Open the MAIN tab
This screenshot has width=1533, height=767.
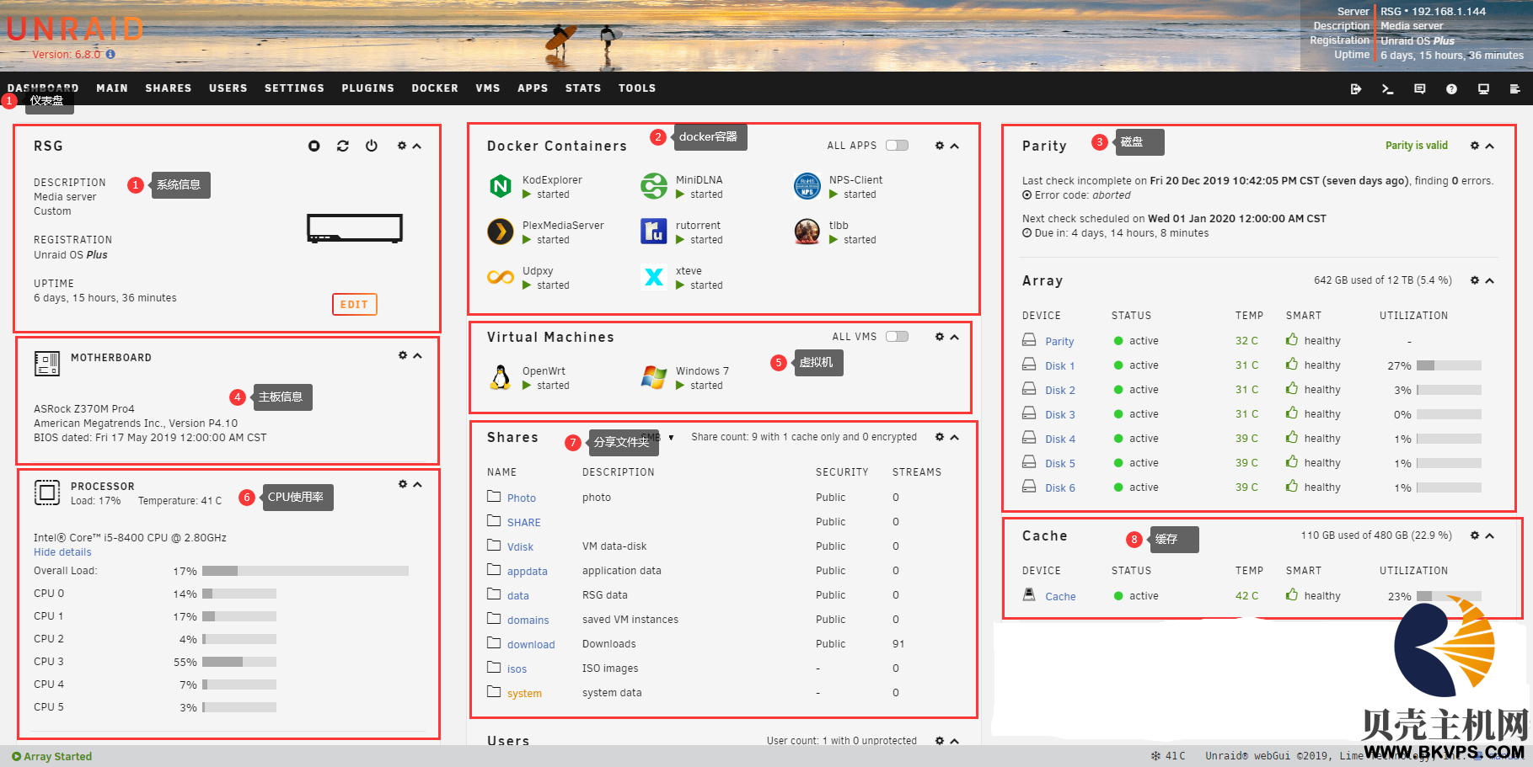click(112, 88)
